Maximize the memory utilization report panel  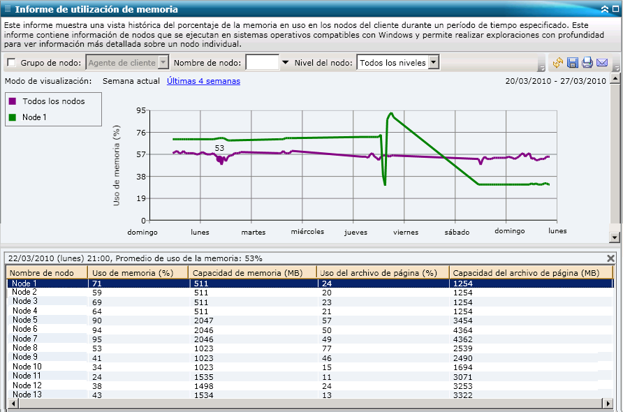(615, 9)
